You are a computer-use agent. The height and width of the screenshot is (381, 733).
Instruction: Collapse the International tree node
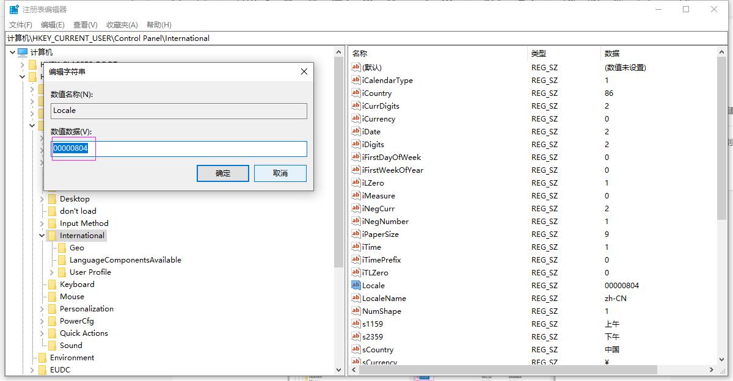click(x=42, y=235)
